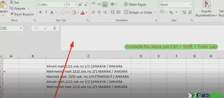Select column A header

pos(11,56)
